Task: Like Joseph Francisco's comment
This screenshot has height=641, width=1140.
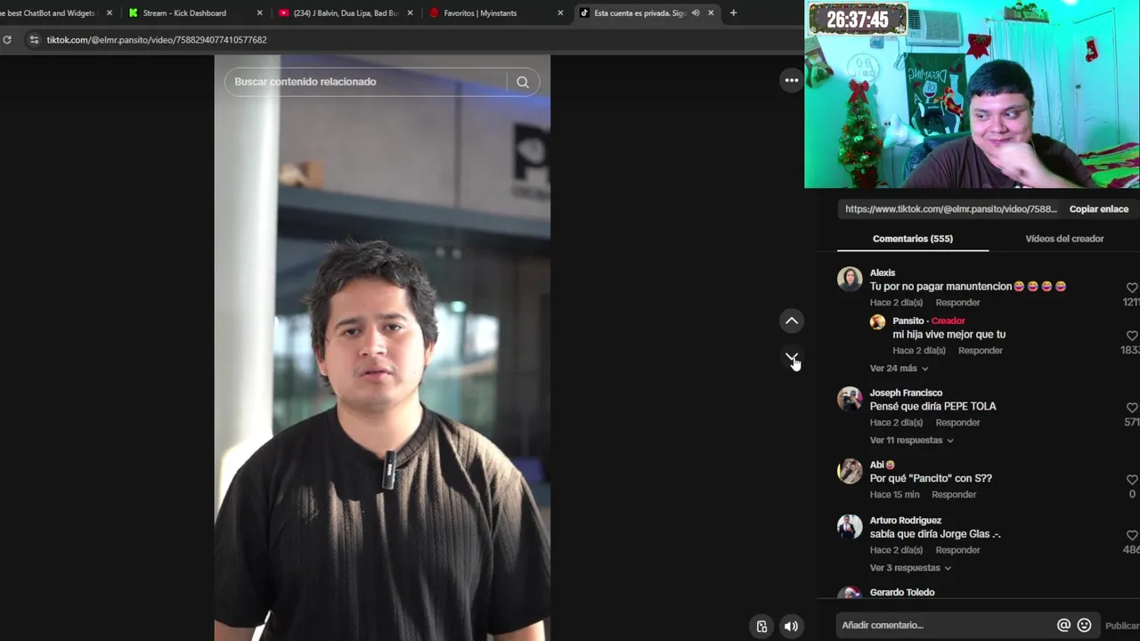Action: 1132,408
